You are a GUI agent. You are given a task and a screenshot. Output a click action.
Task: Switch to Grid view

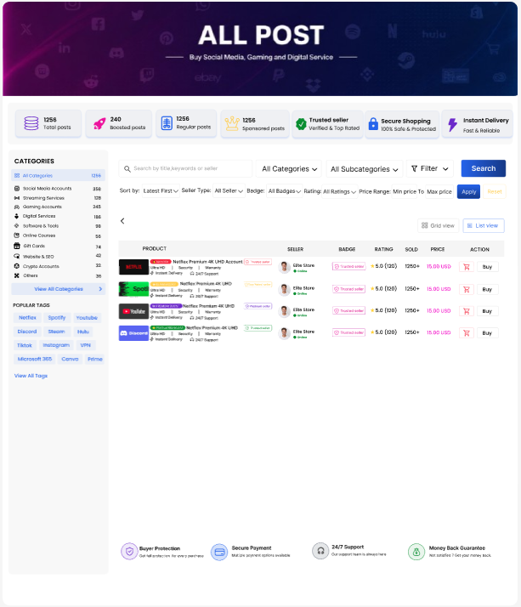point(439,225)
